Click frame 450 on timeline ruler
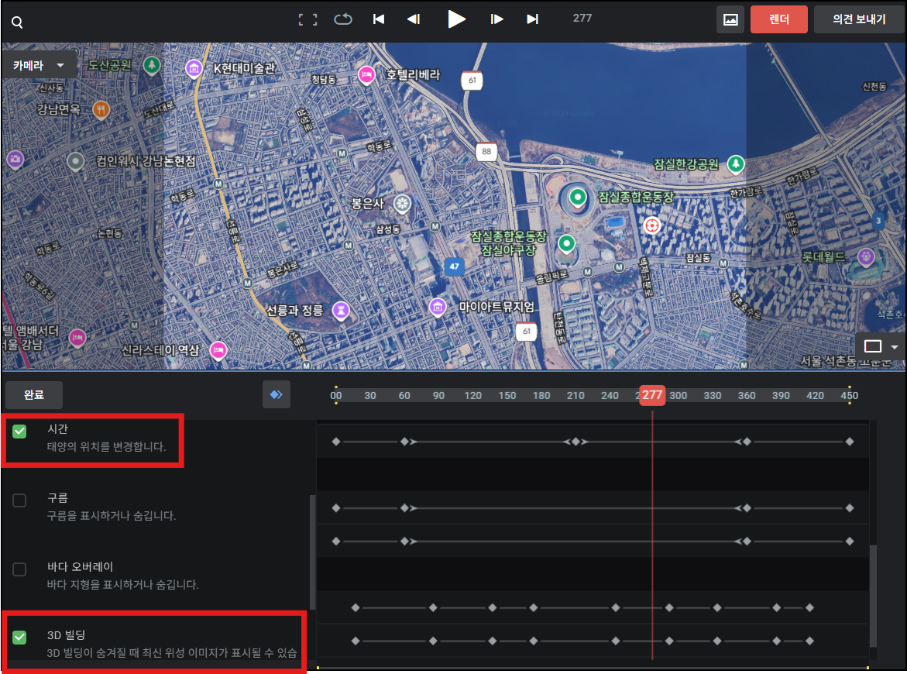Image resolution: width=907 pixels, height=674 pixels. [849, 396]
